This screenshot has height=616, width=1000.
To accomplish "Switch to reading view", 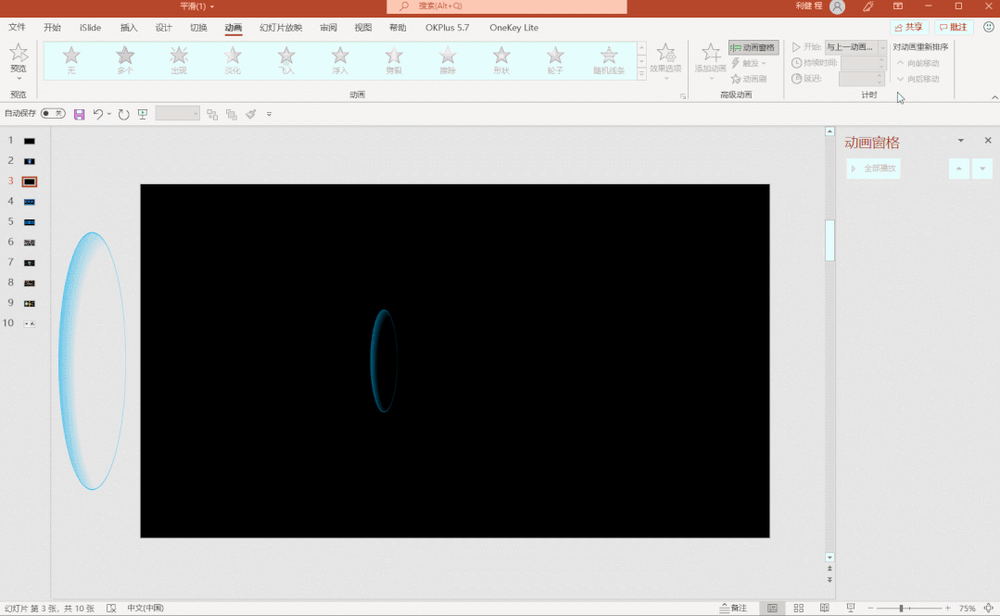I will (825, 609).
